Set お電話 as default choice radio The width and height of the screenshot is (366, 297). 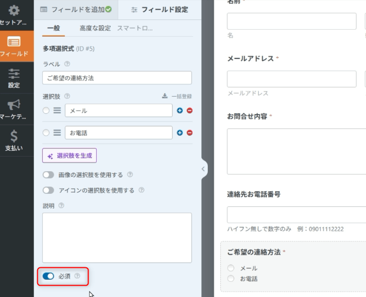tap(46, 133)
